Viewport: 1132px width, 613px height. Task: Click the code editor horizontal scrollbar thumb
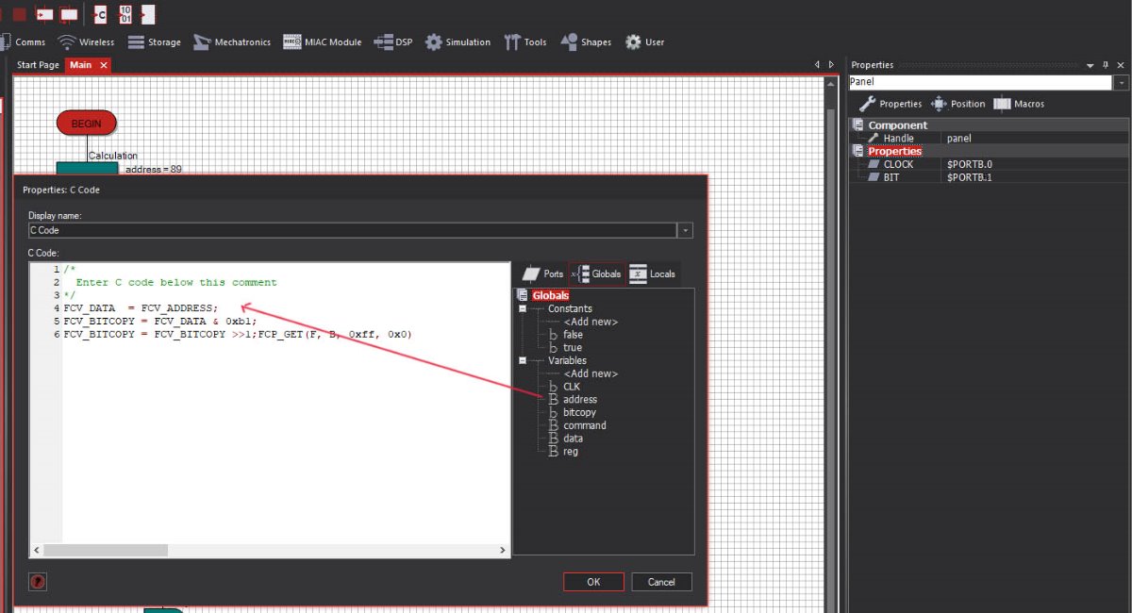tap(105, 550)
